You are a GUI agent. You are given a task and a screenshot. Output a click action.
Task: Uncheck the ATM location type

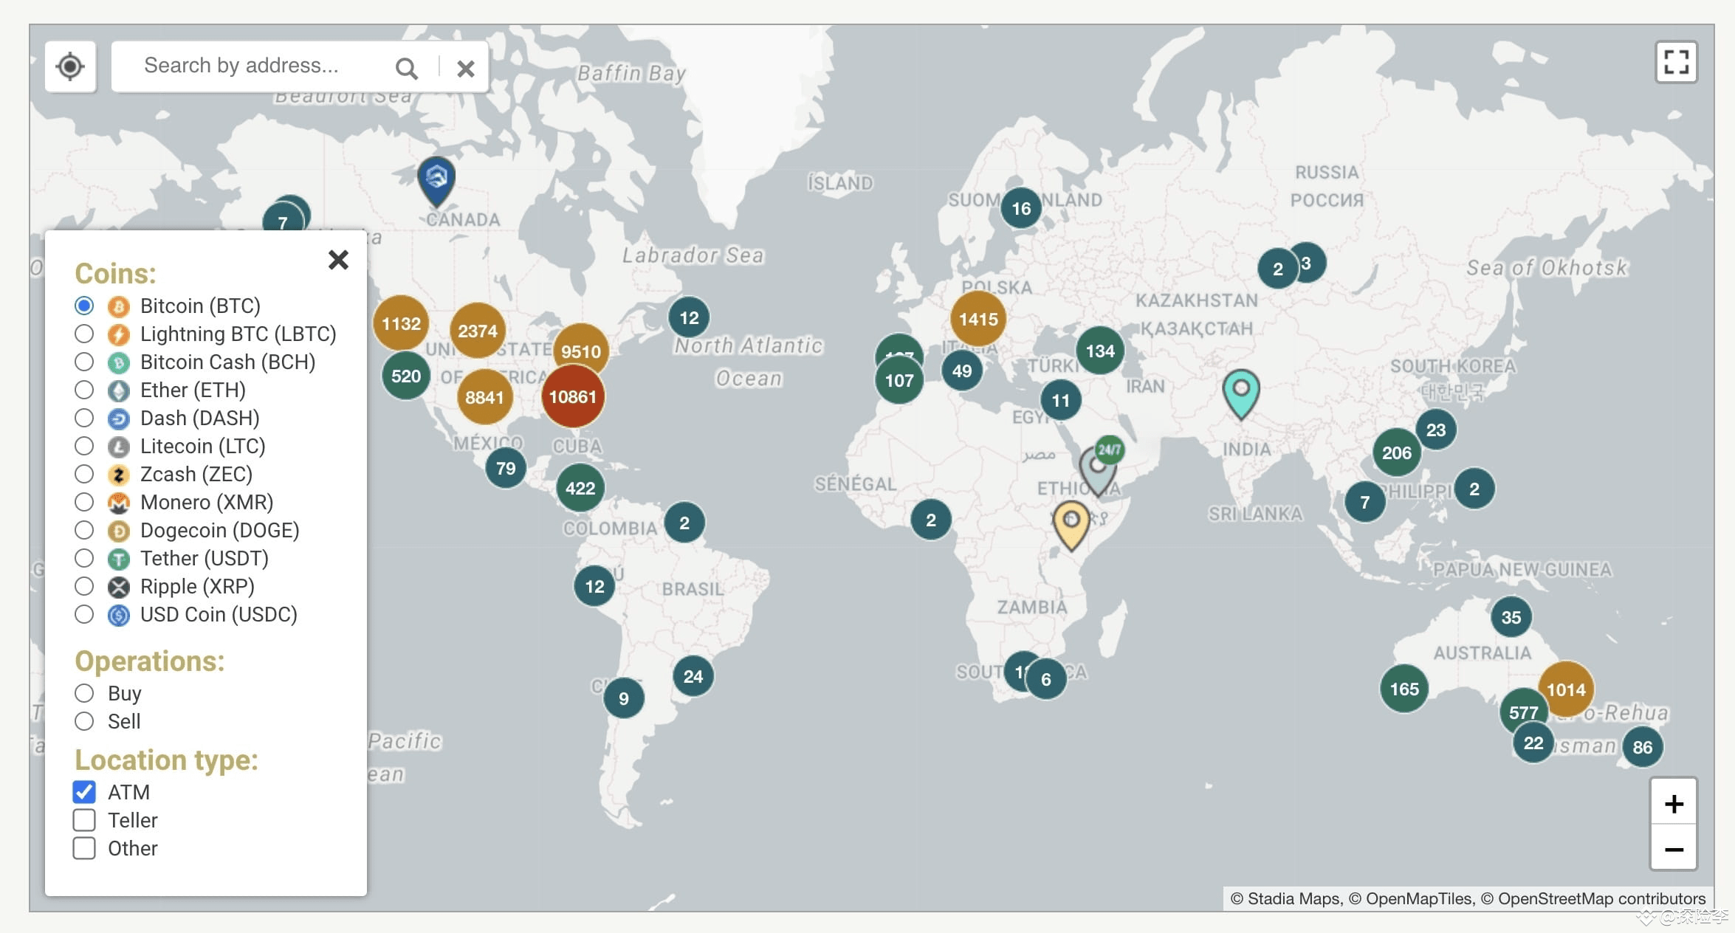84,792
